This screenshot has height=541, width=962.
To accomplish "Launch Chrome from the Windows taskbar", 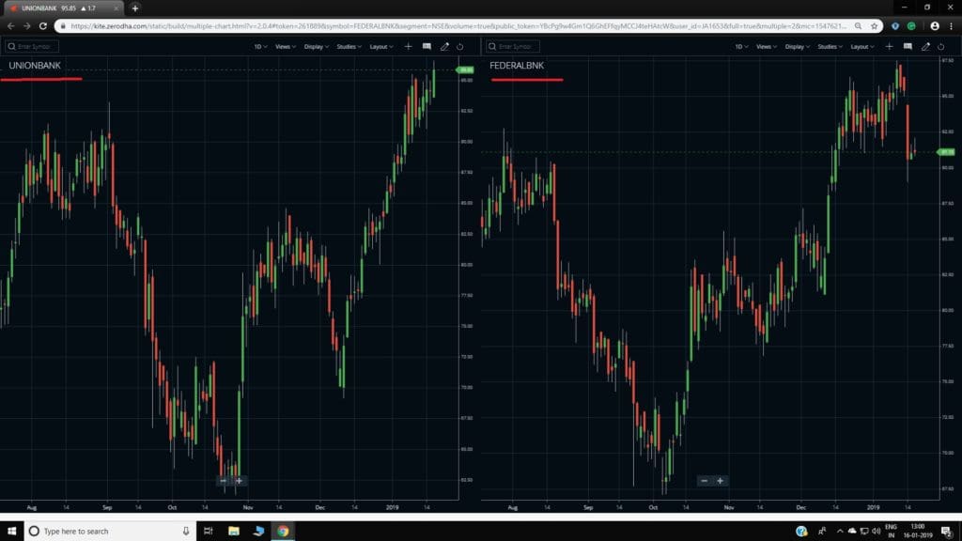I will tap(282, 531).
